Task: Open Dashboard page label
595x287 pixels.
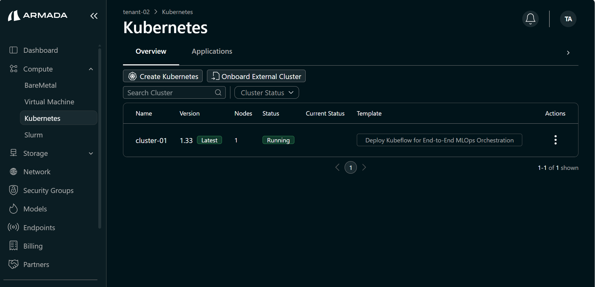Action: (x=41, y=50)
